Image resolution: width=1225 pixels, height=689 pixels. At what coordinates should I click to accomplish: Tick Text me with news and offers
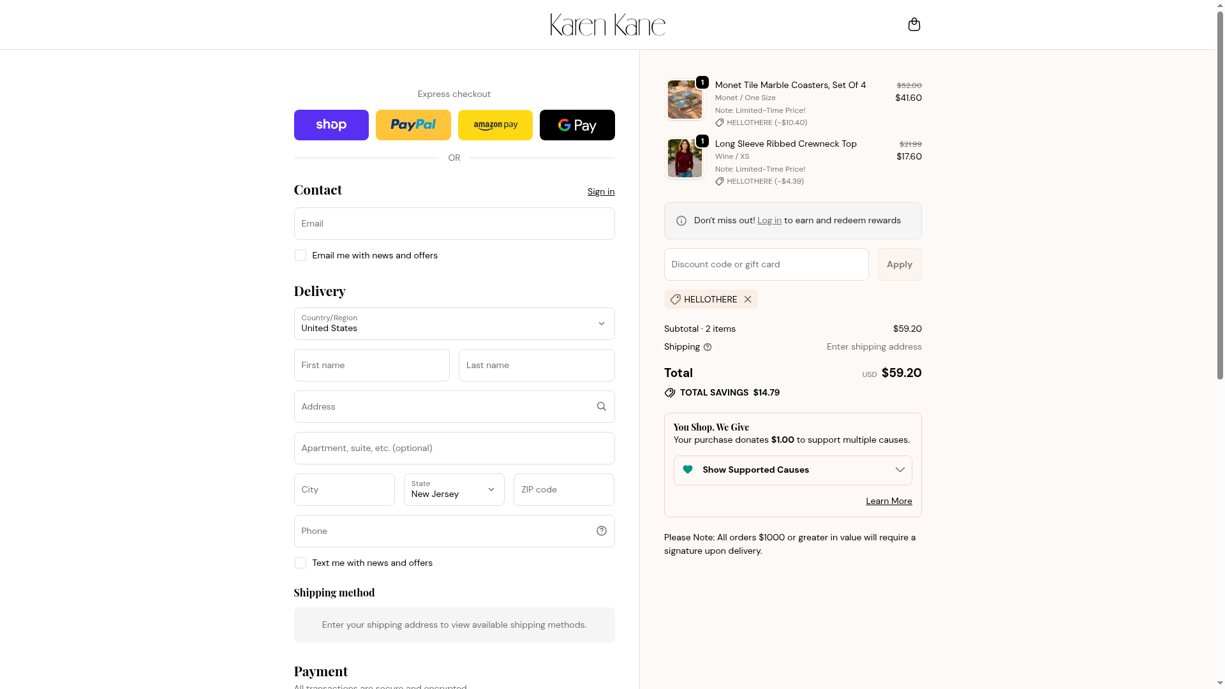tap(301, 563)
